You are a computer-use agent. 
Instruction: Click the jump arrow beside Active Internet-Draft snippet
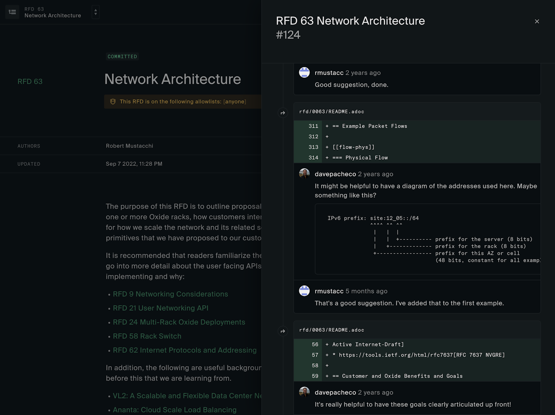coord(283,331)
